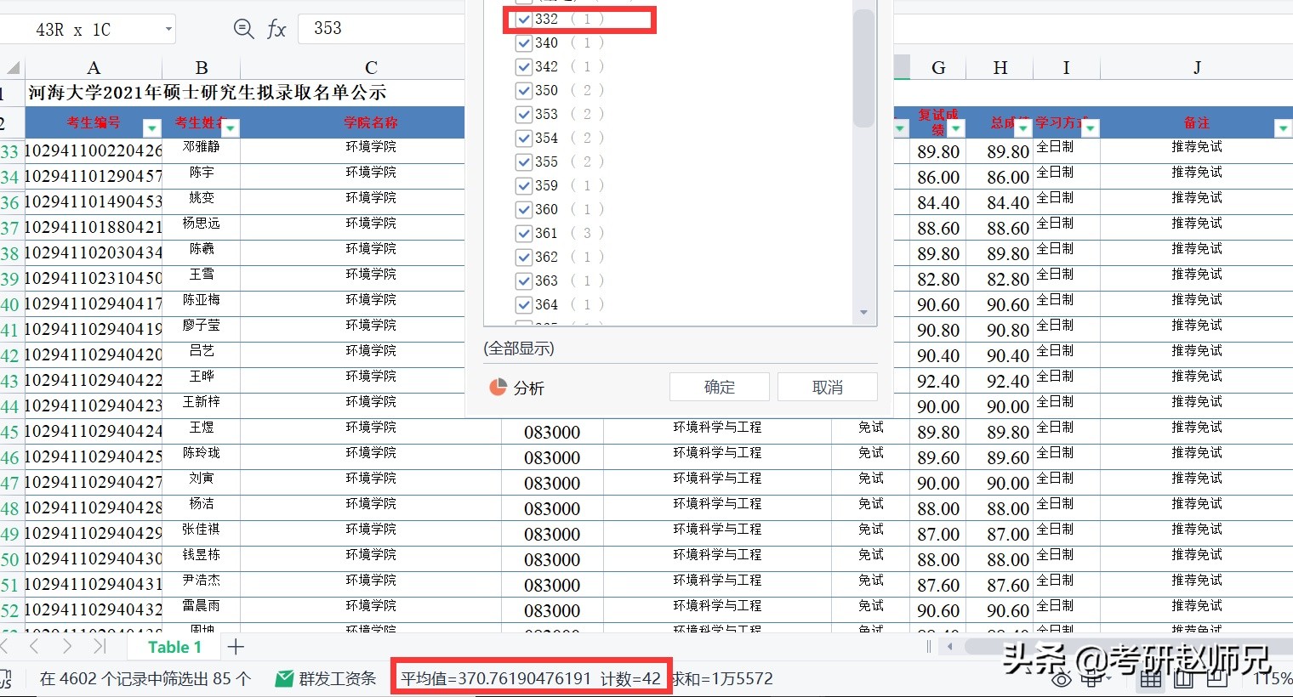The height and width of the screenshot is (697, 1293).
Task: Open the Name Box dropdown arrow
Action: point(168,28)
